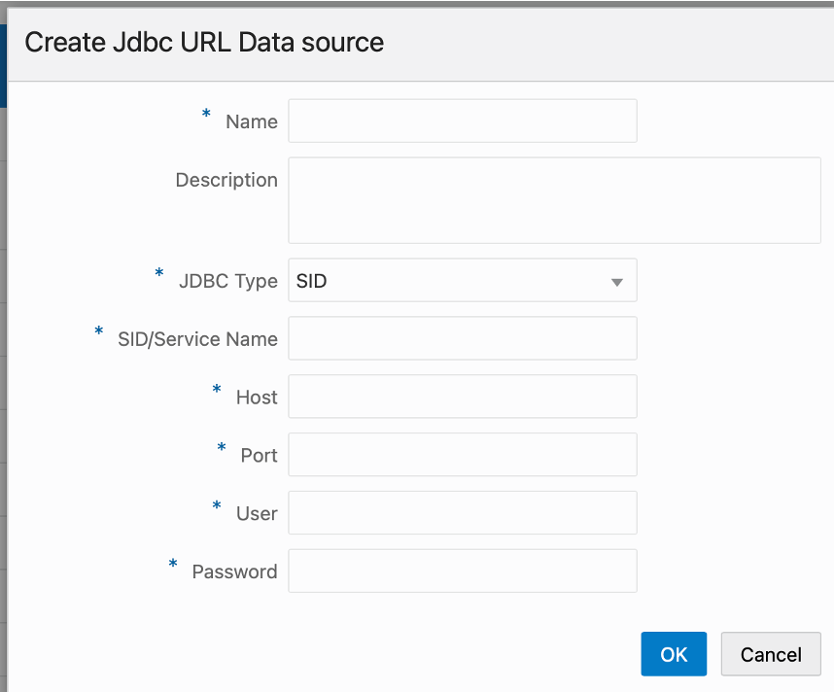Image resolution: width=834 pixels, height=692 pixels.
Task: Expand the JDBC Type selector arrow
Action: point(617,280)
